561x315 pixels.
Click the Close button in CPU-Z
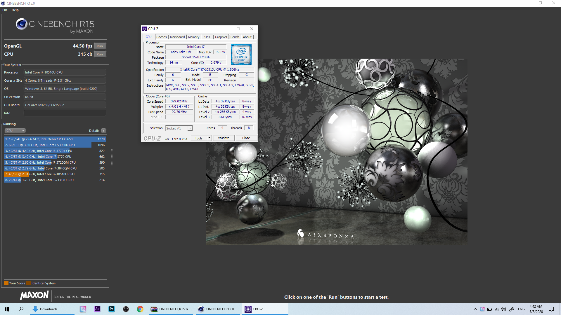pyautogui.click(x=246, y=138)
